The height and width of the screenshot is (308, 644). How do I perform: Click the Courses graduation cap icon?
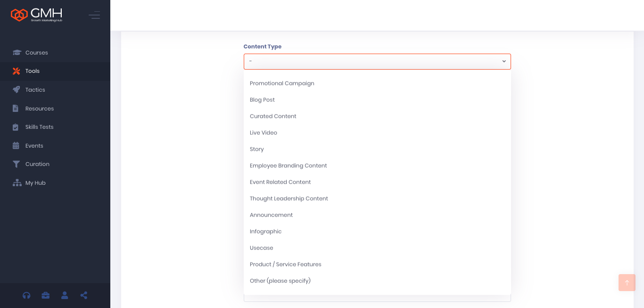(x=17, y=53)
